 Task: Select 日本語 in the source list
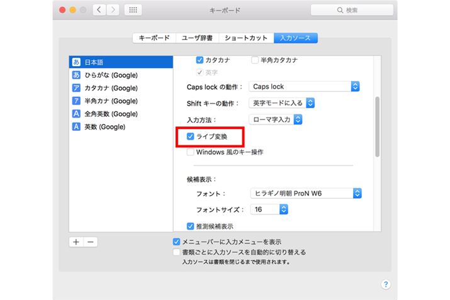pyautogui.click(x=120, y=62)
